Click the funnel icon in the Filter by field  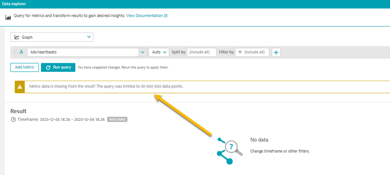click(240, 52)
